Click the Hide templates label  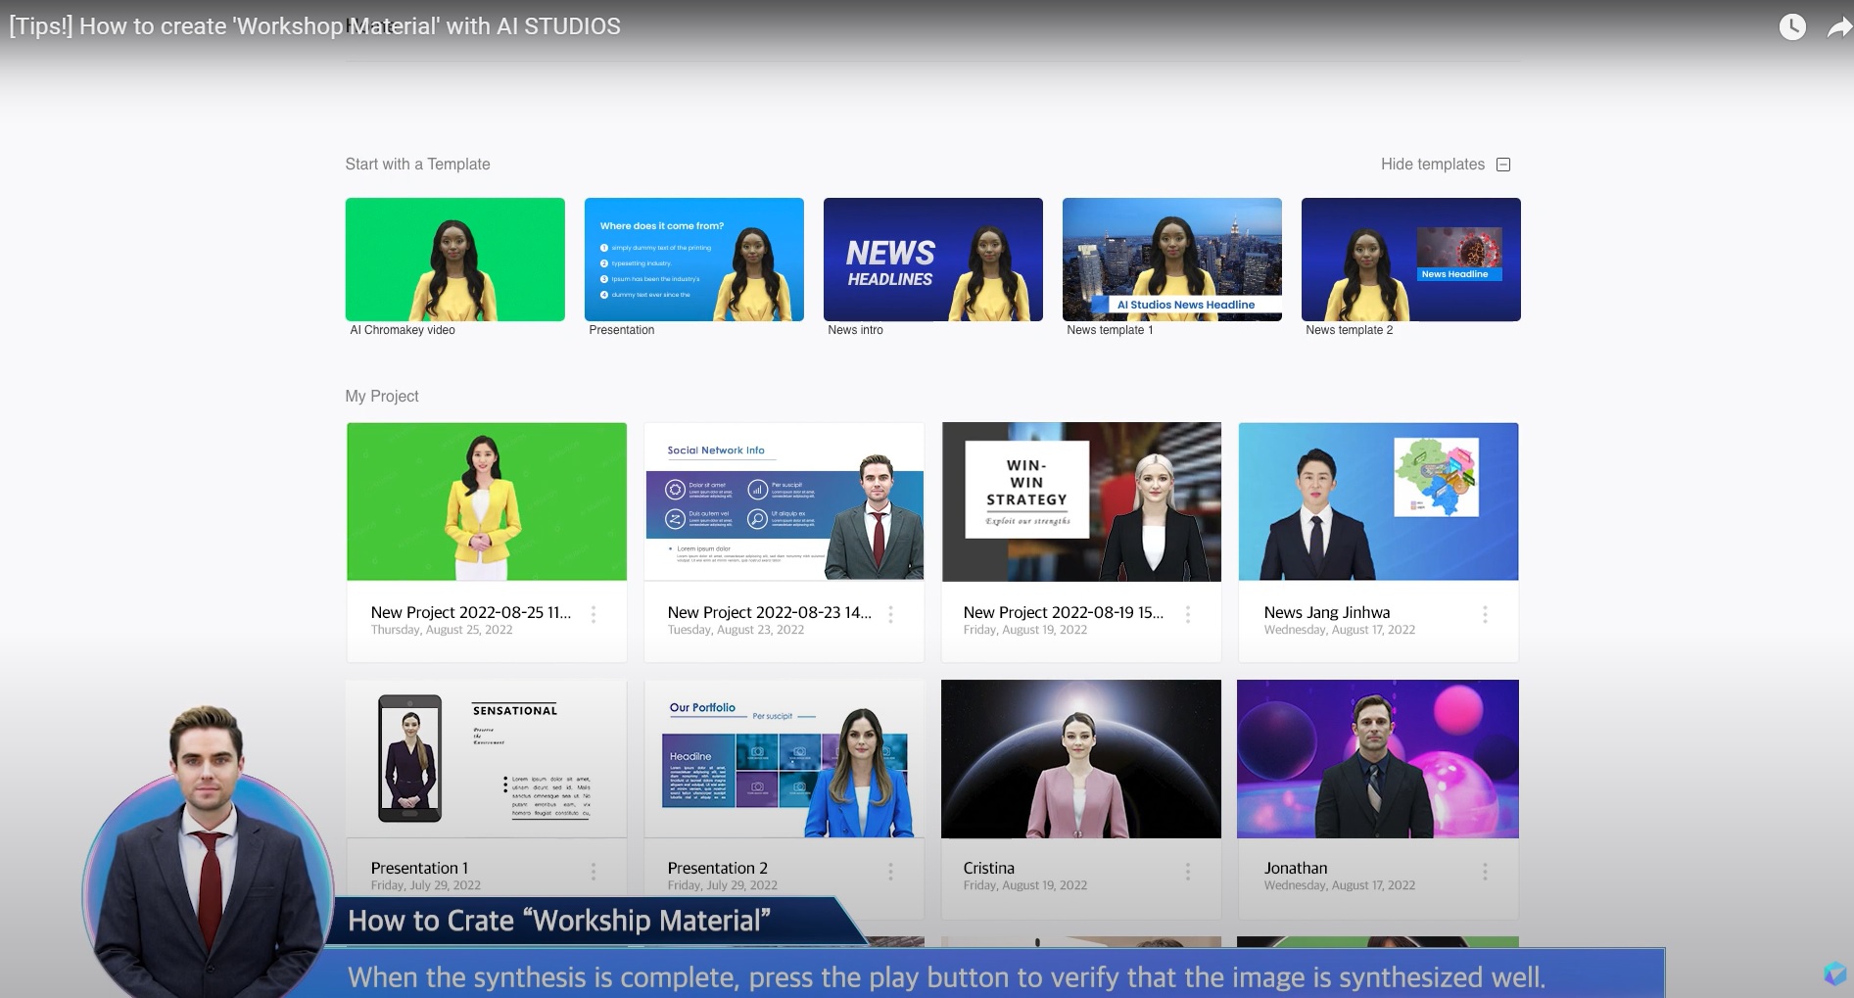click(x=1433, y=165)
